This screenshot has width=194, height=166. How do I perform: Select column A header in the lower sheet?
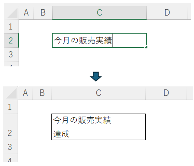point(25,93)
